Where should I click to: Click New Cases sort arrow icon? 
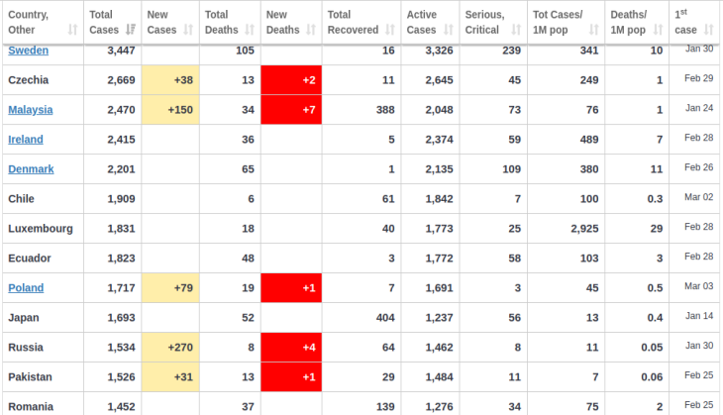(x=188, y=30)
